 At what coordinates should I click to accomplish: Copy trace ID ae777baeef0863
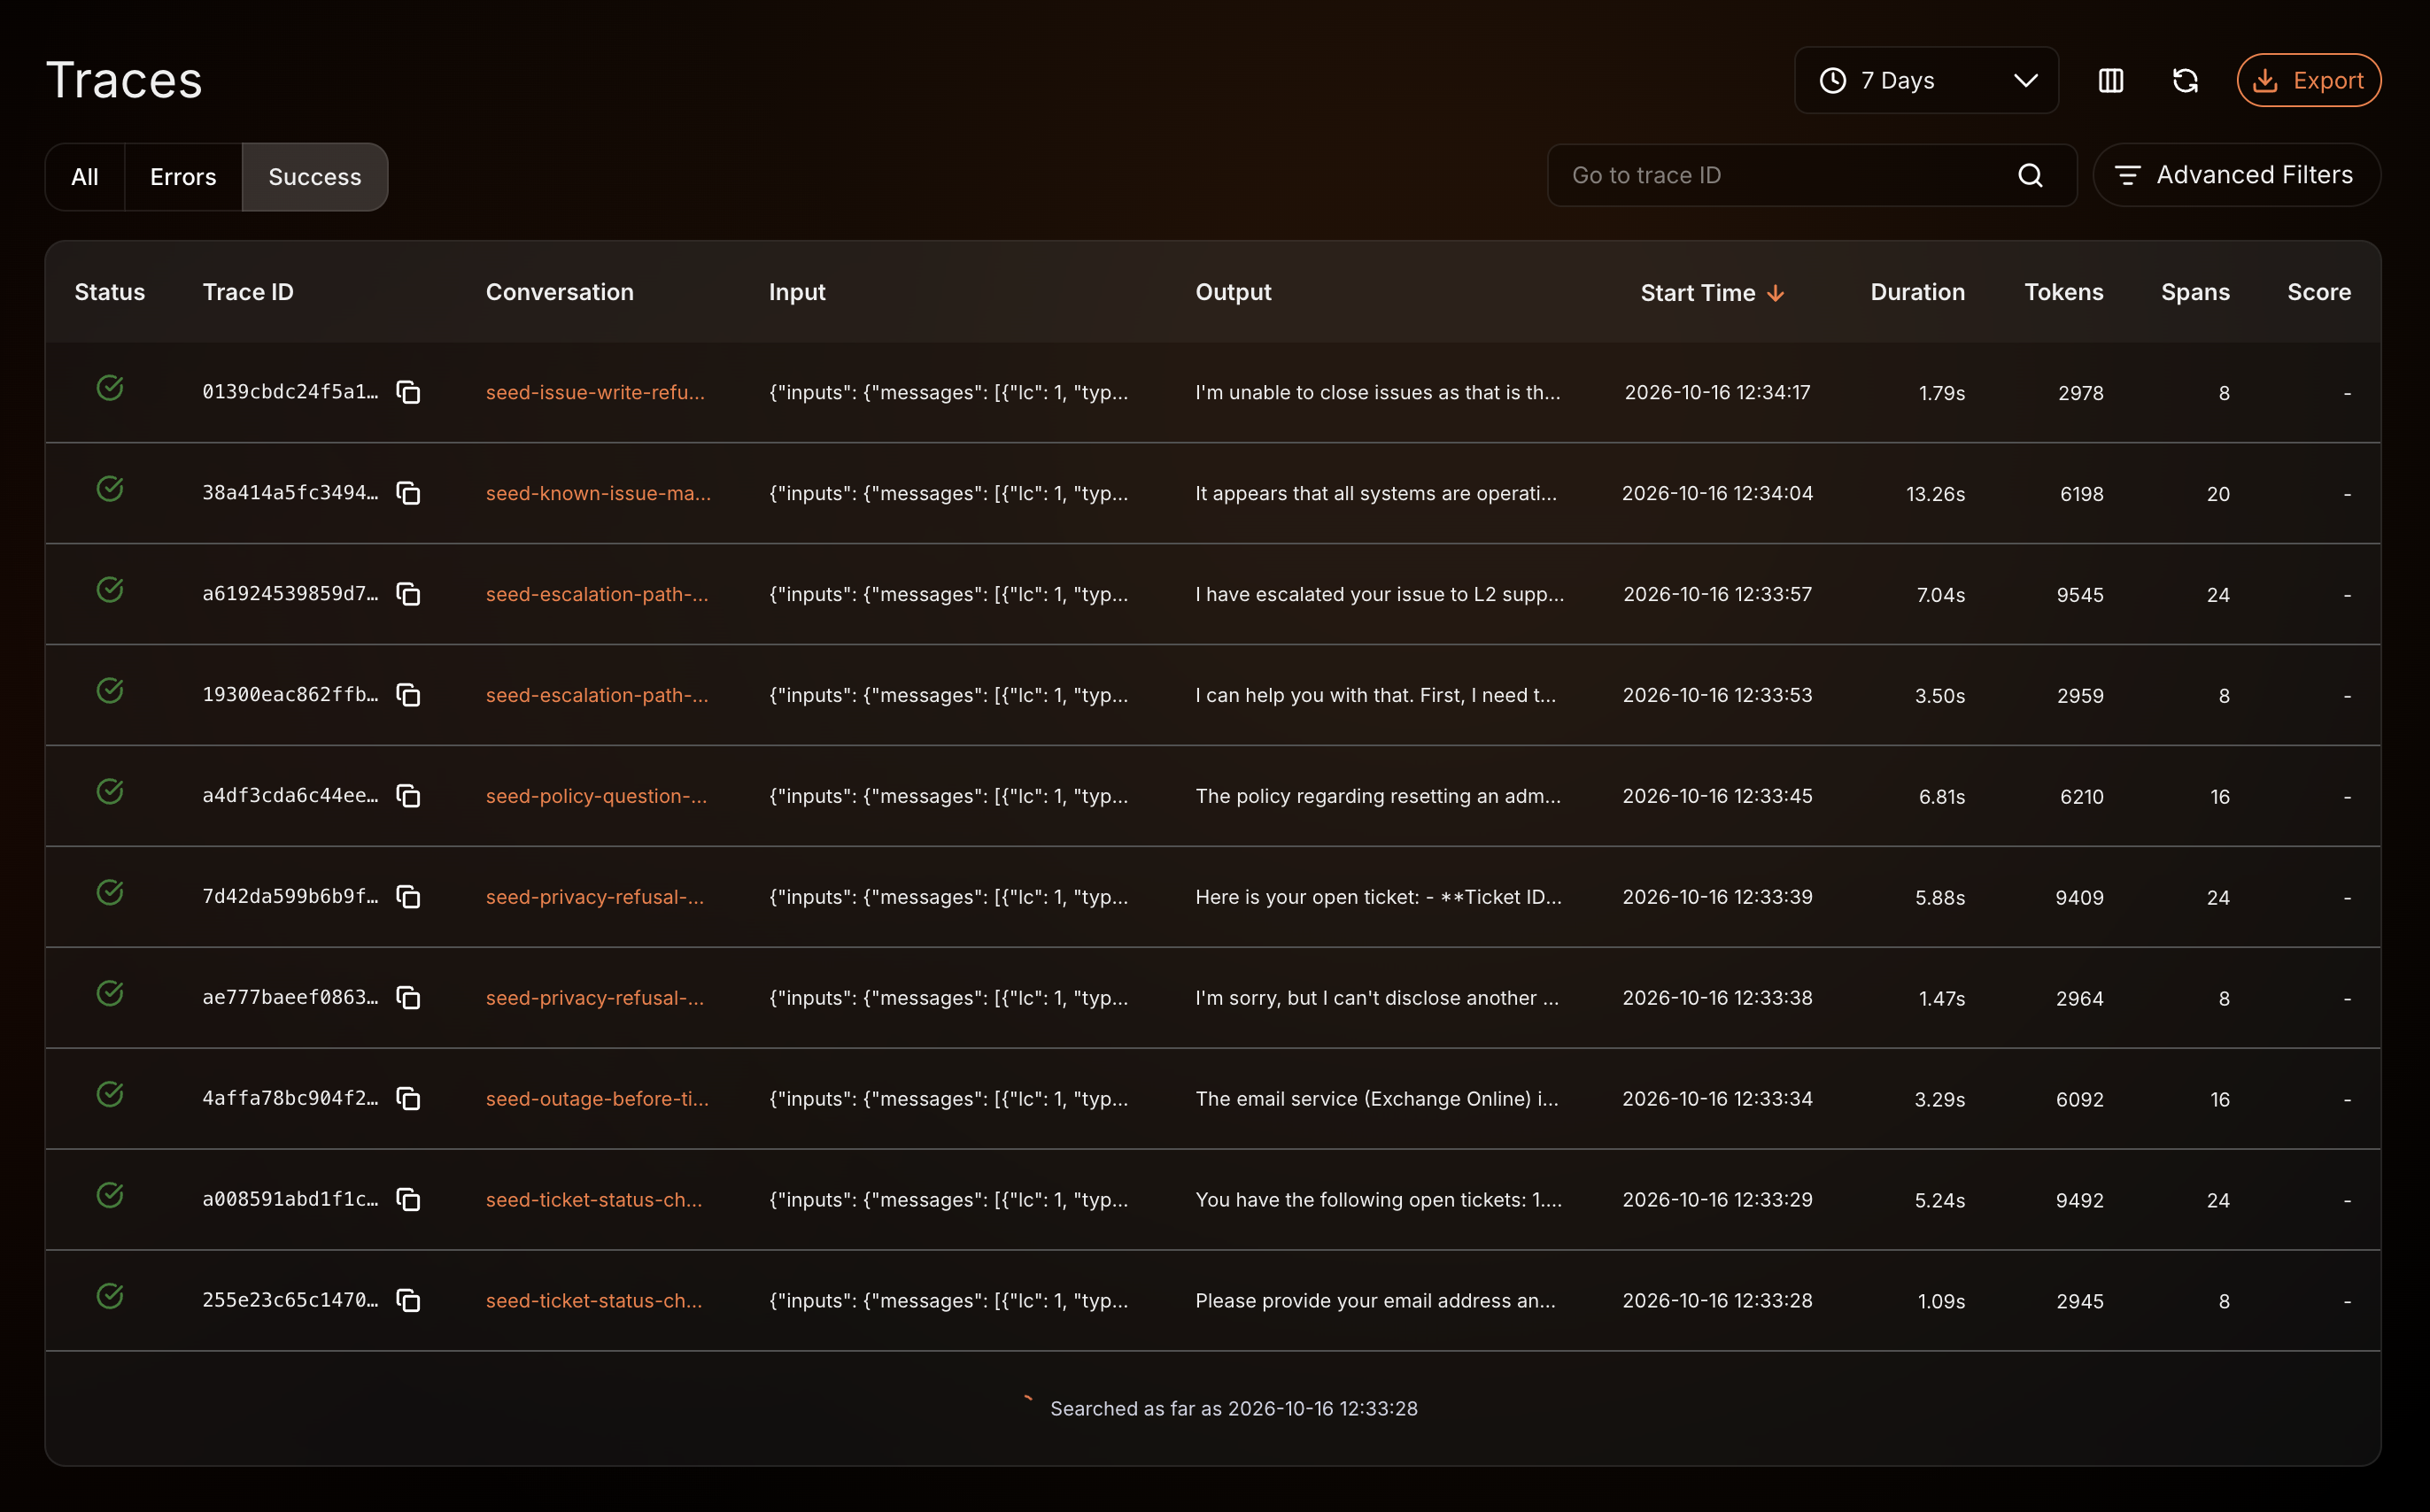(x=408, y=998)
